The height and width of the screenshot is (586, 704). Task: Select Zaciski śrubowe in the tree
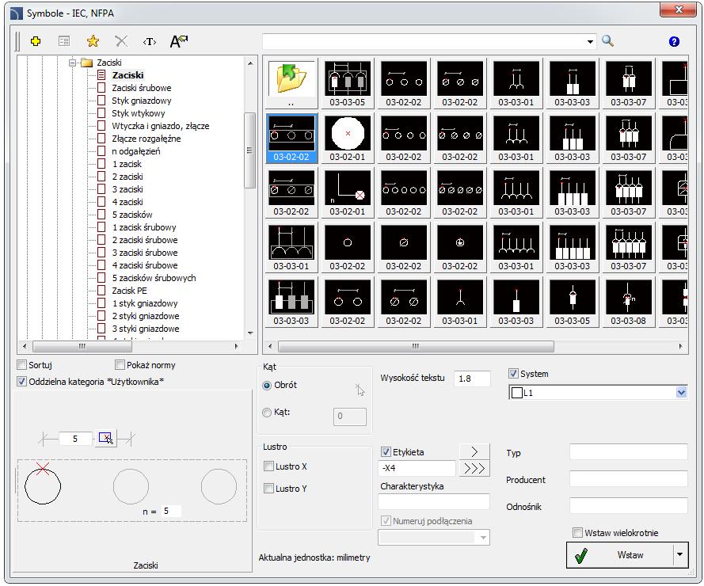142,88
